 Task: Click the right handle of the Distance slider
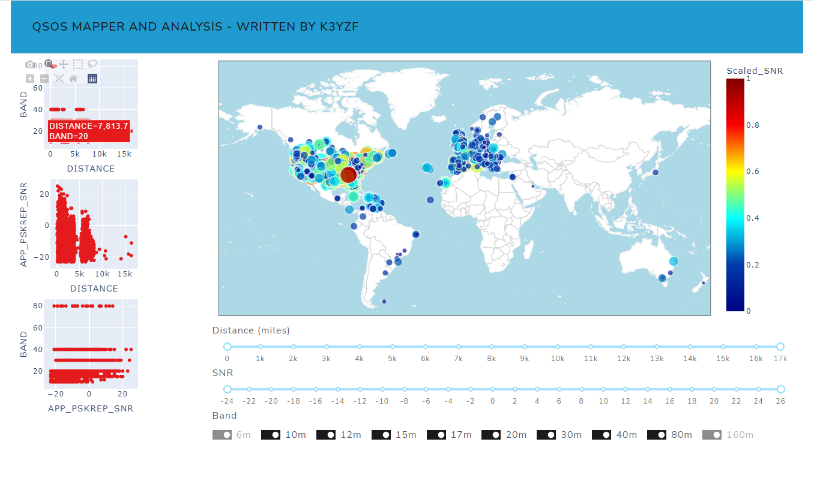780,347
